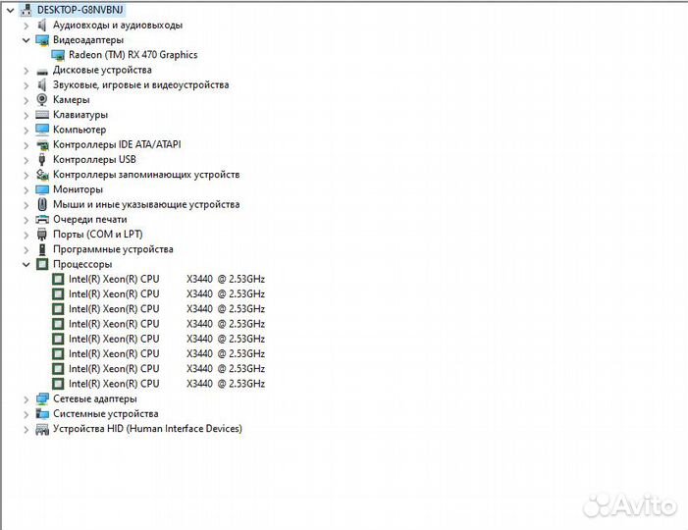Select Radeon (TM) RX 470 Graphics text
Image resolution: width=688 pixels, height=530 pixels.
tap(132, 55)
